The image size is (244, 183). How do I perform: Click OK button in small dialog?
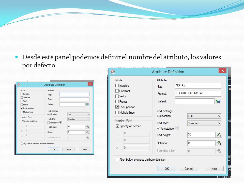(54, 149)
